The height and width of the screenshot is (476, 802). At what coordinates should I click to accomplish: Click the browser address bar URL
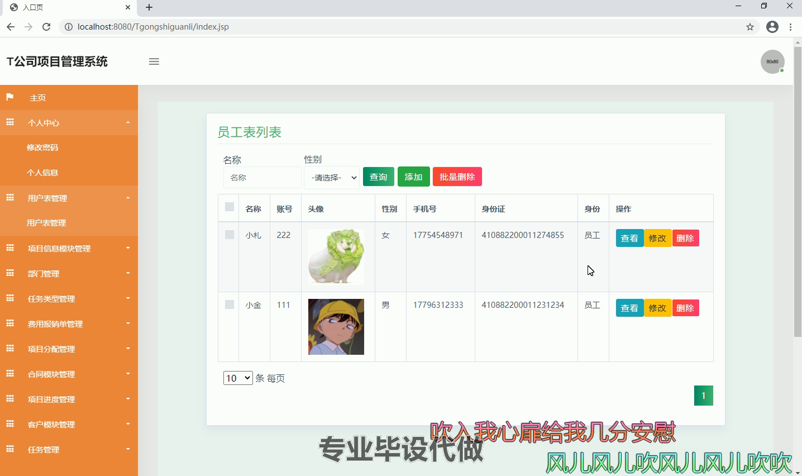[153, 27]
